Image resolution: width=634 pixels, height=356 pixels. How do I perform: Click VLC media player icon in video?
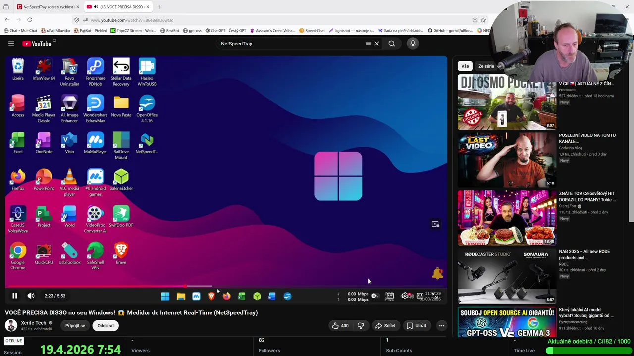click(69, 182)
